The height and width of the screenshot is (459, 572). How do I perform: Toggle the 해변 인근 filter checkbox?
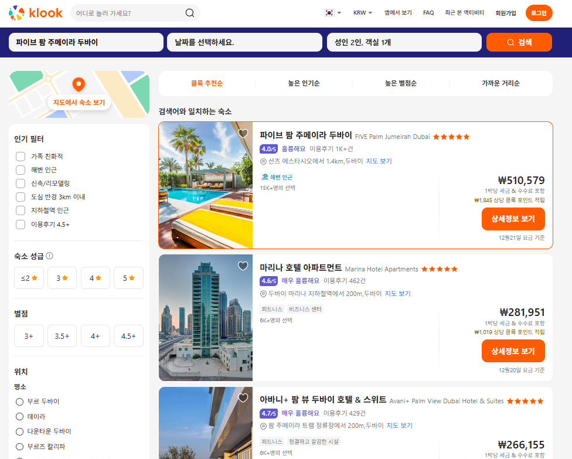21,170
